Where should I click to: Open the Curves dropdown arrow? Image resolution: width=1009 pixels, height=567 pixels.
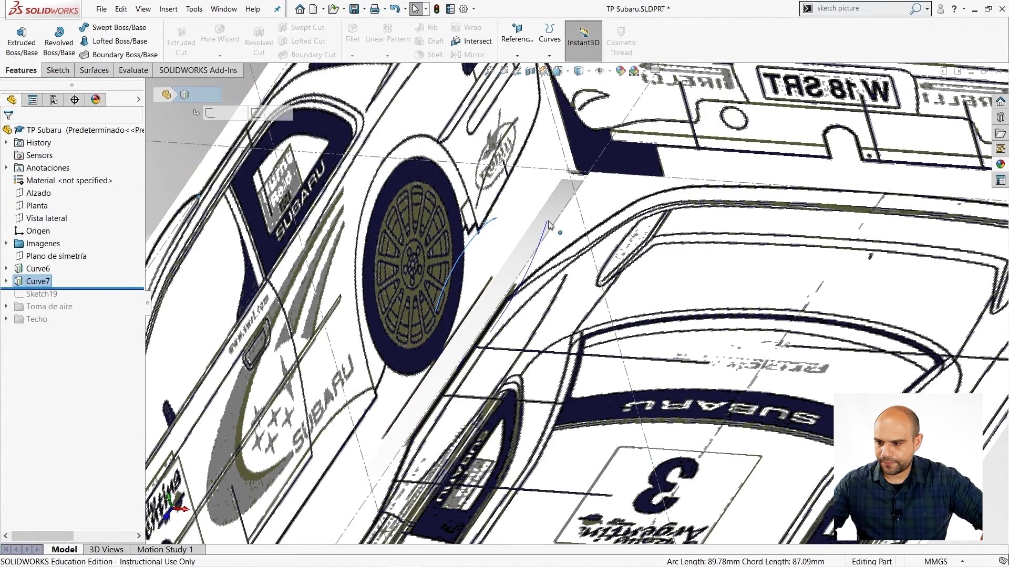click(x=549, y=56)
